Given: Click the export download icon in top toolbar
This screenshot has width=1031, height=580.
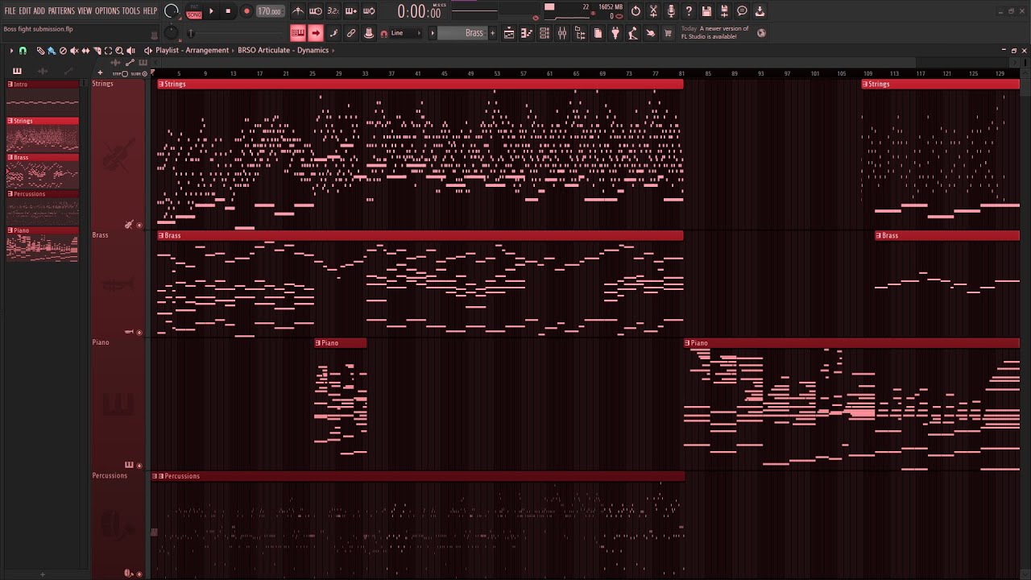Looking at the screenshot, I should 760,11.
